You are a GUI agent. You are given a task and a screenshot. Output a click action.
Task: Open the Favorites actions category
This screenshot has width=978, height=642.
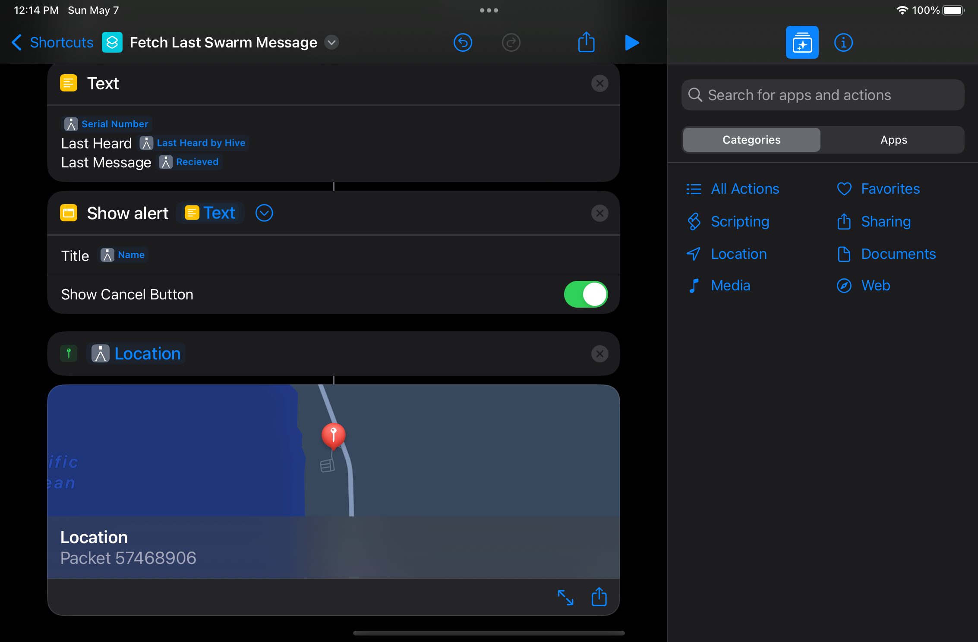[x=890, y=189]
